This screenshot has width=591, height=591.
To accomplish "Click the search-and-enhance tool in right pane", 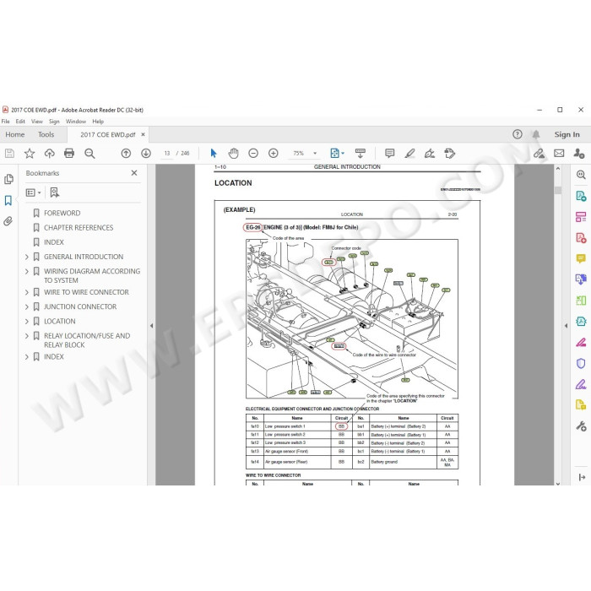I will tap(581, 175).
